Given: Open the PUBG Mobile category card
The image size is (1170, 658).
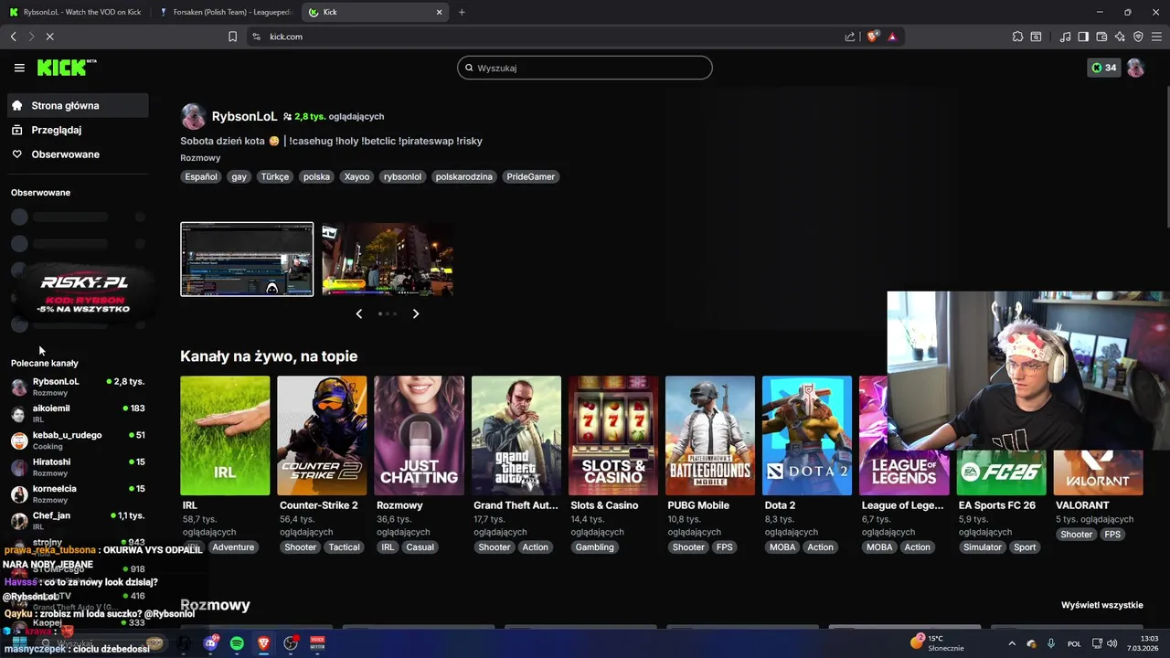Looking at the screenshot, I should click(710, 436).
